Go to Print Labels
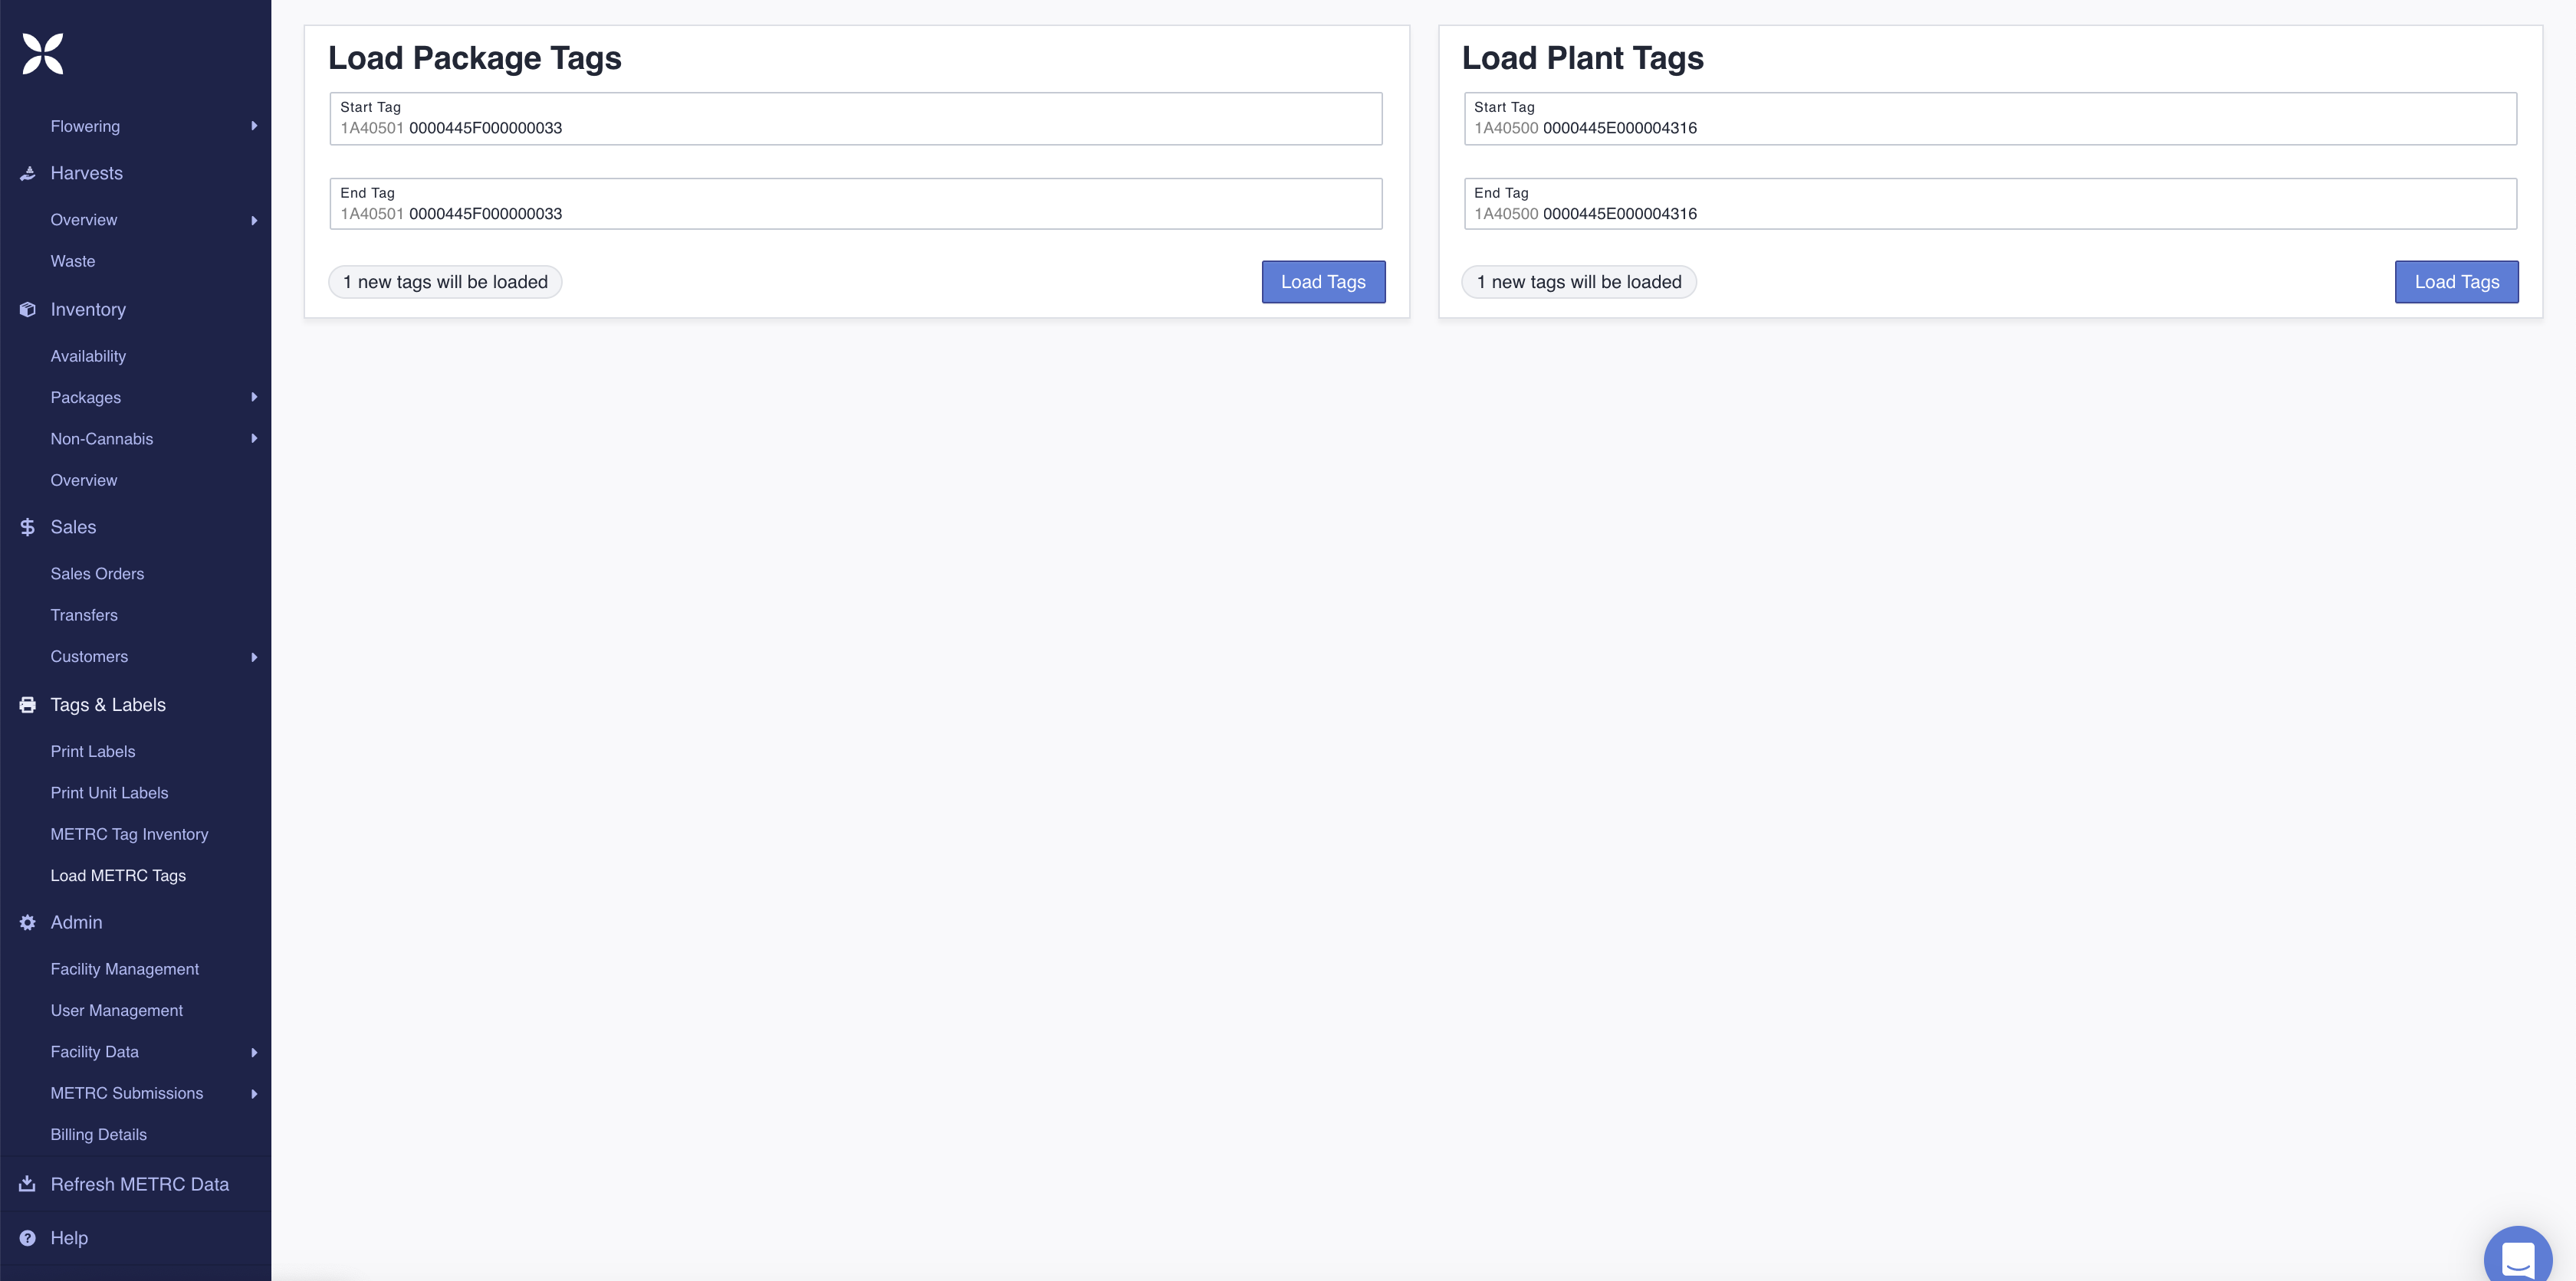The height and width of the screenshot is (1281, 2576). (93, 752)
